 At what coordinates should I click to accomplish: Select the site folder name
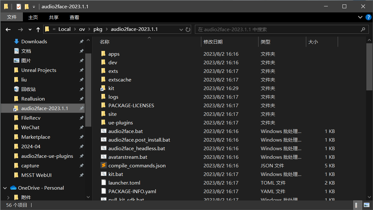[x=113, y=114]
